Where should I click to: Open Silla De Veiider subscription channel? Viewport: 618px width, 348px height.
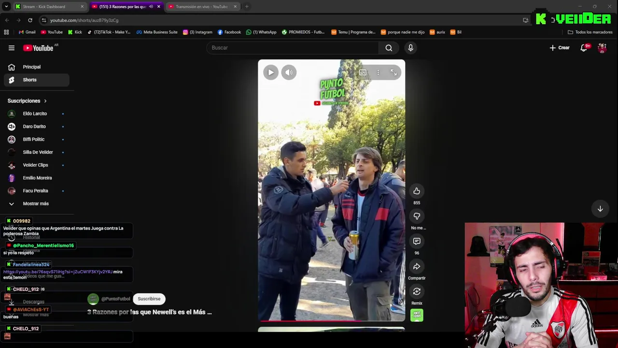(36, 152)
